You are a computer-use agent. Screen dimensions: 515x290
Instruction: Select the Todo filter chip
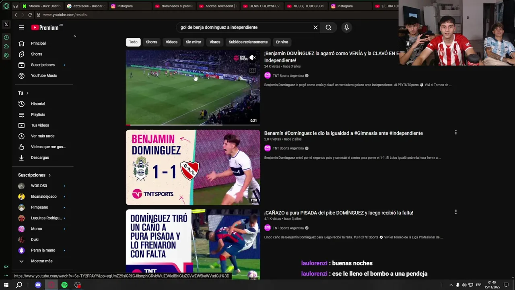point(133,42)
